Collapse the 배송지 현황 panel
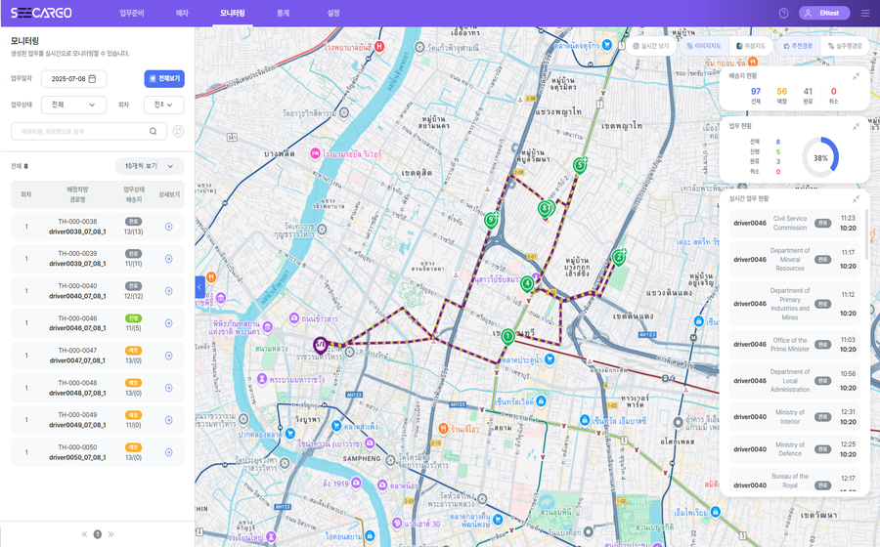 click(856, 75)
